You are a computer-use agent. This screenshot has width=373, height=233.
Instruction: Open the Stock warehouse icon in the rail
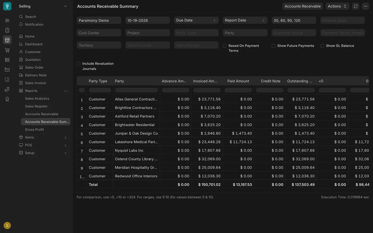coord(7,60)
